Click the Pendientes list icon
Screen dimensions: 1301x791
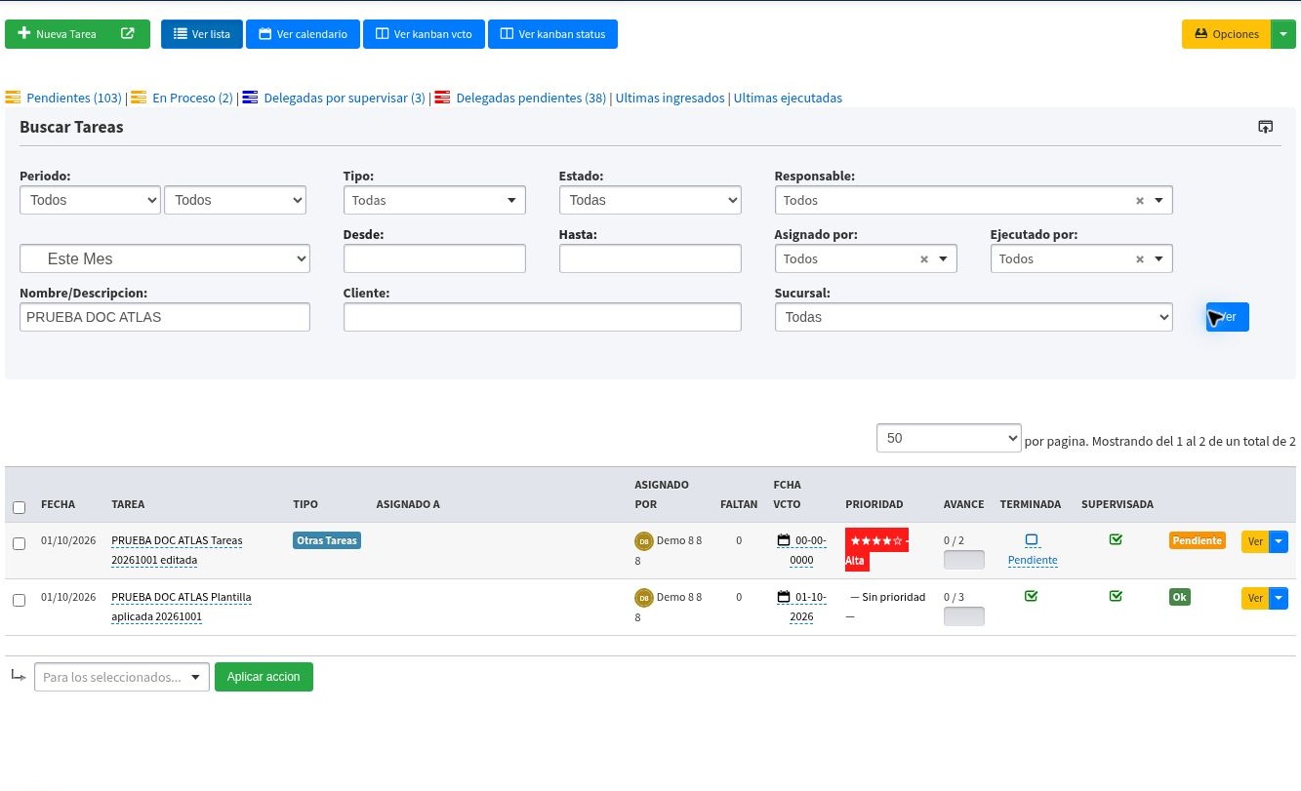click(13, 98)
